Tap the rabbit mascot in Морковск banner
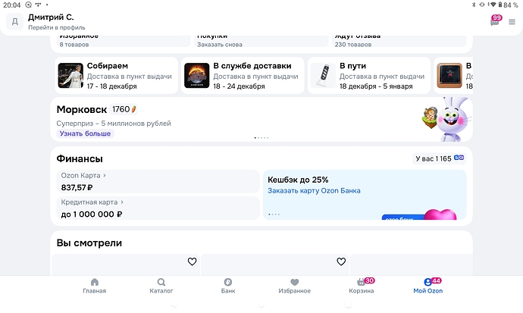 click(453, 119)
